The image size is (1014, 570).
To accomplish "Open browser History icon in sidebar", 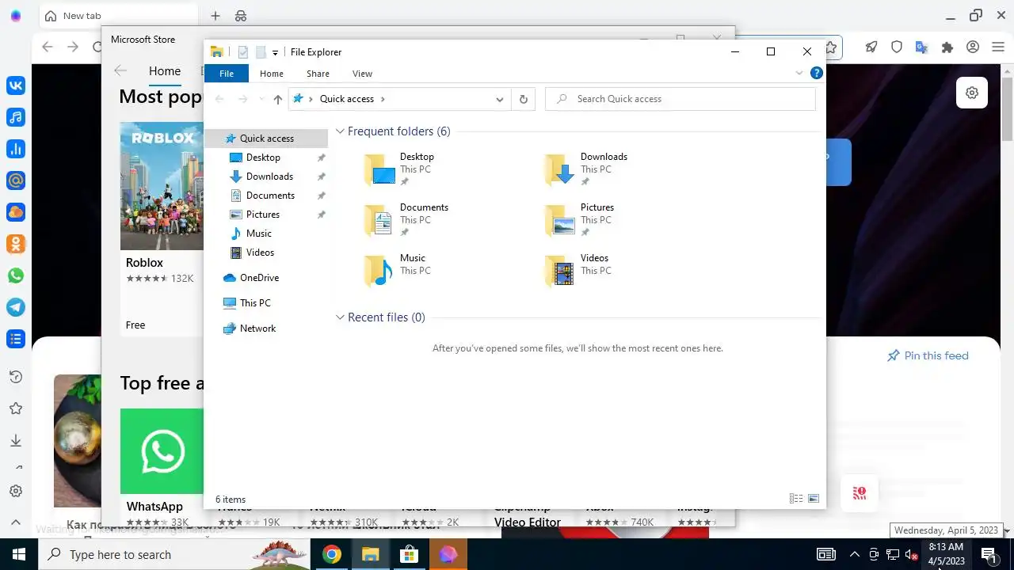I will point(16,377).
